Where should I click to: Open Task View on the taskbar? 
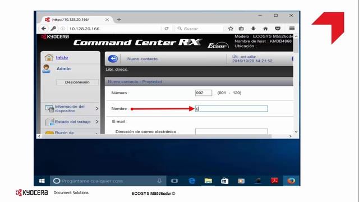[174, 181]
